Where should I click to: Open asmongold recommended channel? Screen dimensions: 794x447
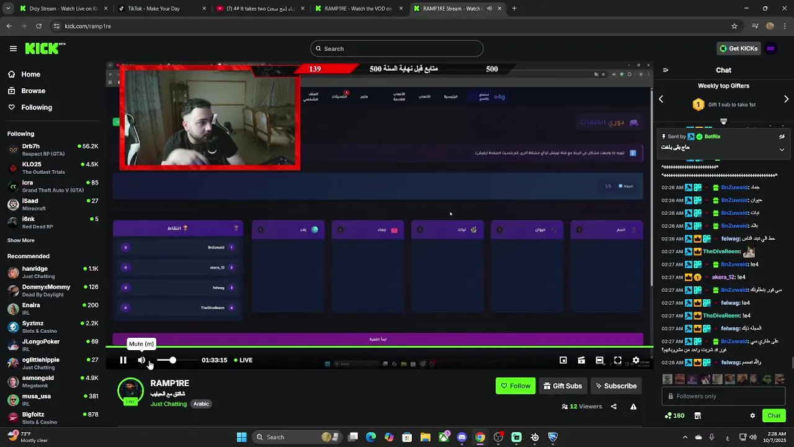tap(52, 381)
